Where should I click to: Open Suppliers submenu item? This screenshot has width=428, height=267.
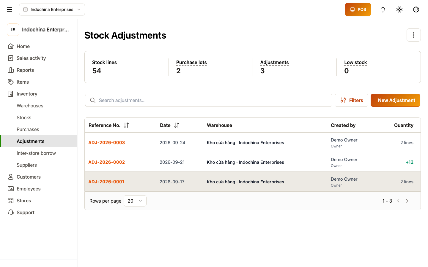[39, 165]
